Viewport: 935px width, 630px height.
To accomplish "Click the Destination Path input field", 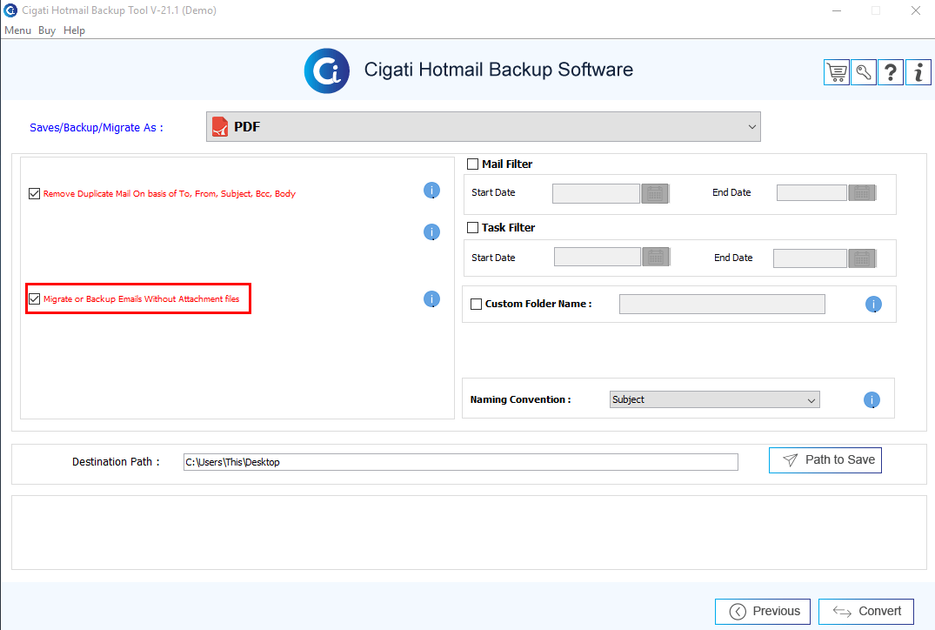I will coord(460,462).
